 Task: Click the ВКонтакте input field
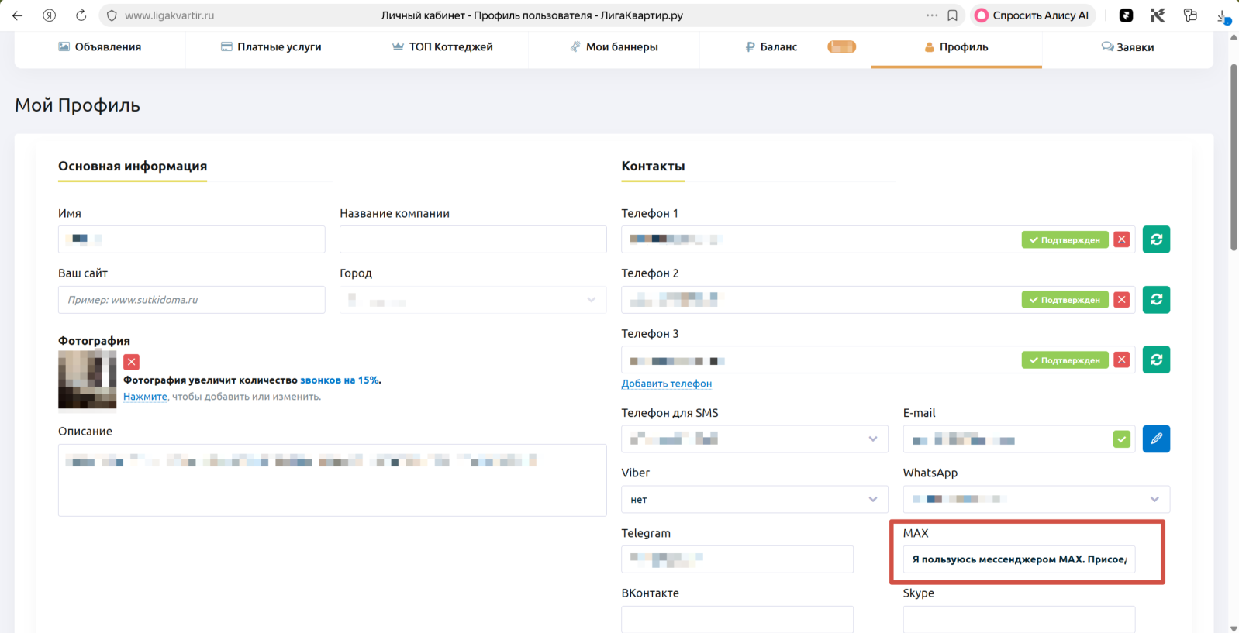click(737, 619)
